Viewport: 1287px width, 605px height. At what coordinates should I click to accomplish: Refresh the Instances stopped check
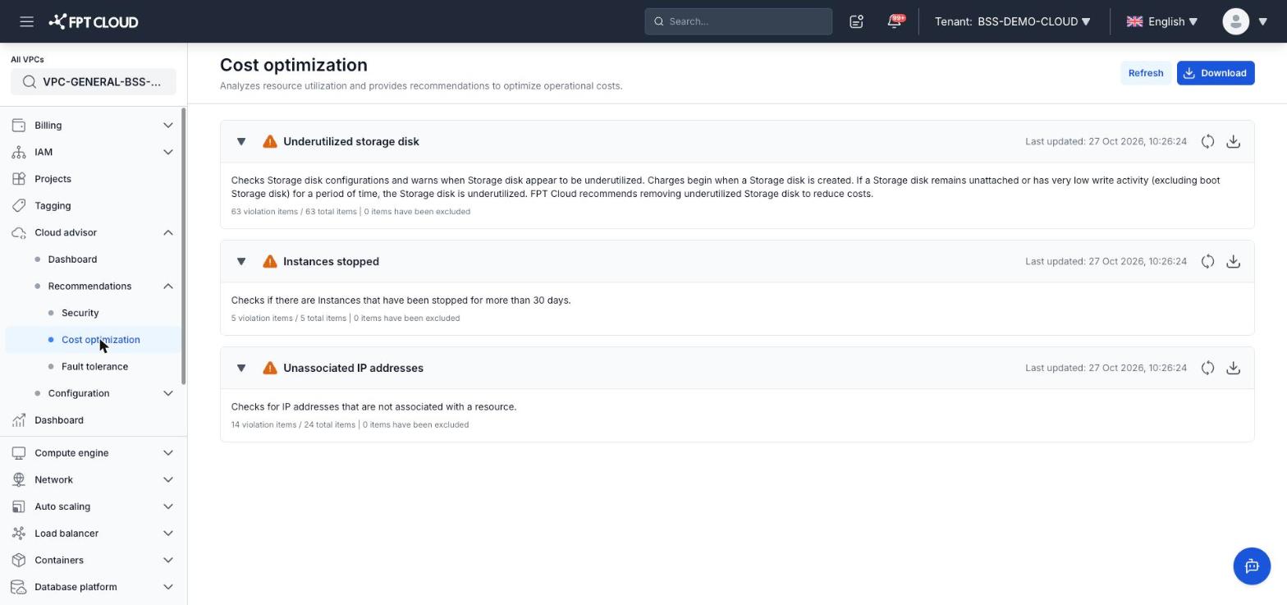[1207, 261]
